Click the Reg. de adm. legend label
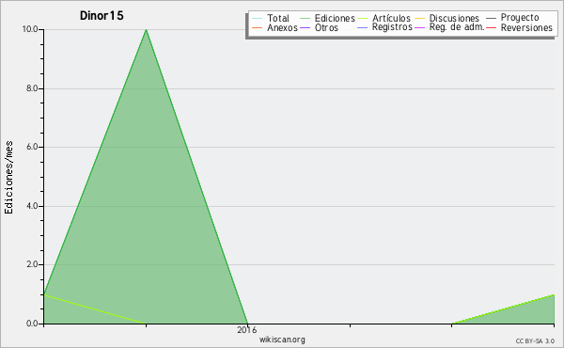This screenshot has width=564, height=348. click(x=457, y=27)
